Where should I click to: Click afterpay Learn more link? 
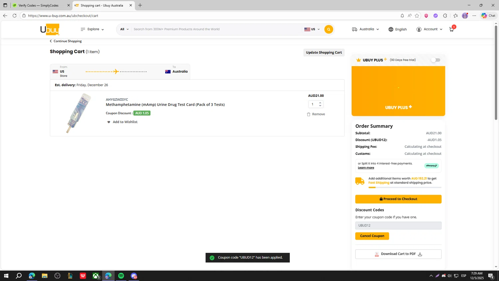[366, 168]
